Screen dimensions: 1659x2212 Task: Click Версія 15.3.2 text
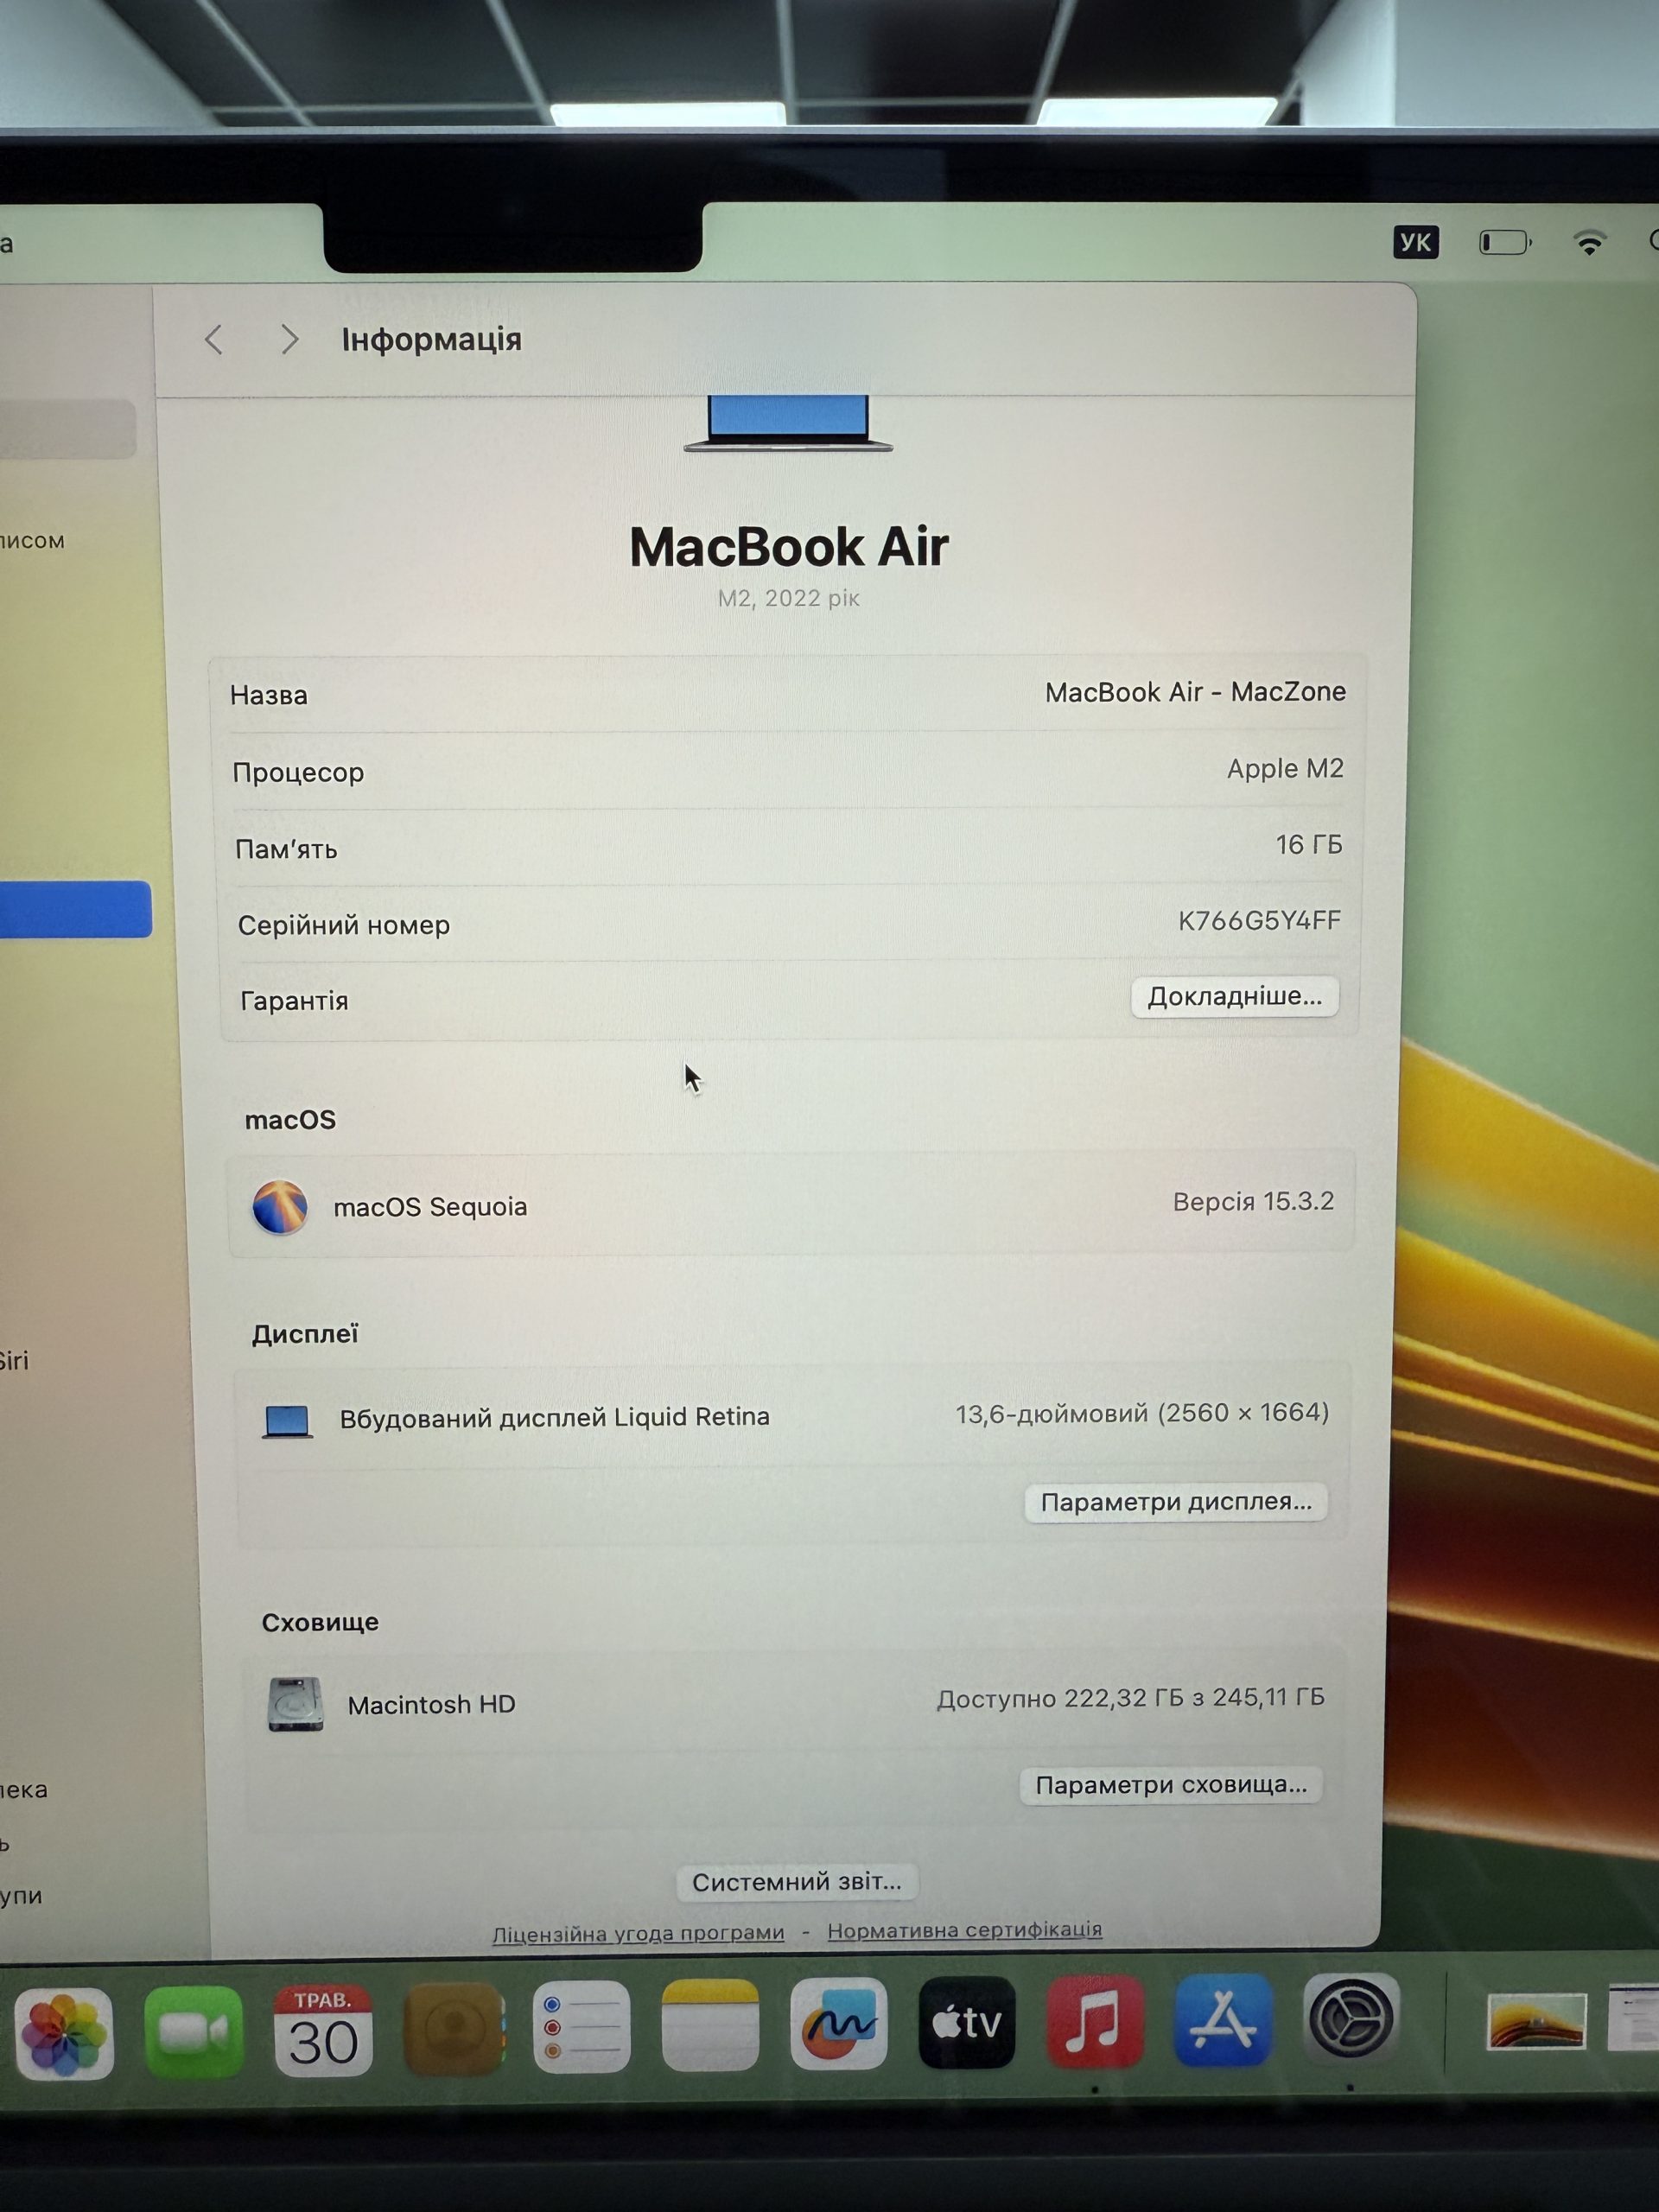point(1253,1201)
